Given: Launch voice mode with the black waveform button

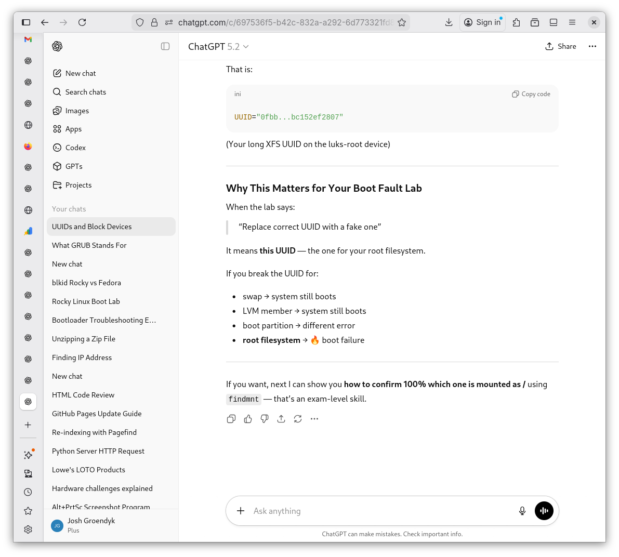Looking at the screenshot, I should tap(544, 511).
